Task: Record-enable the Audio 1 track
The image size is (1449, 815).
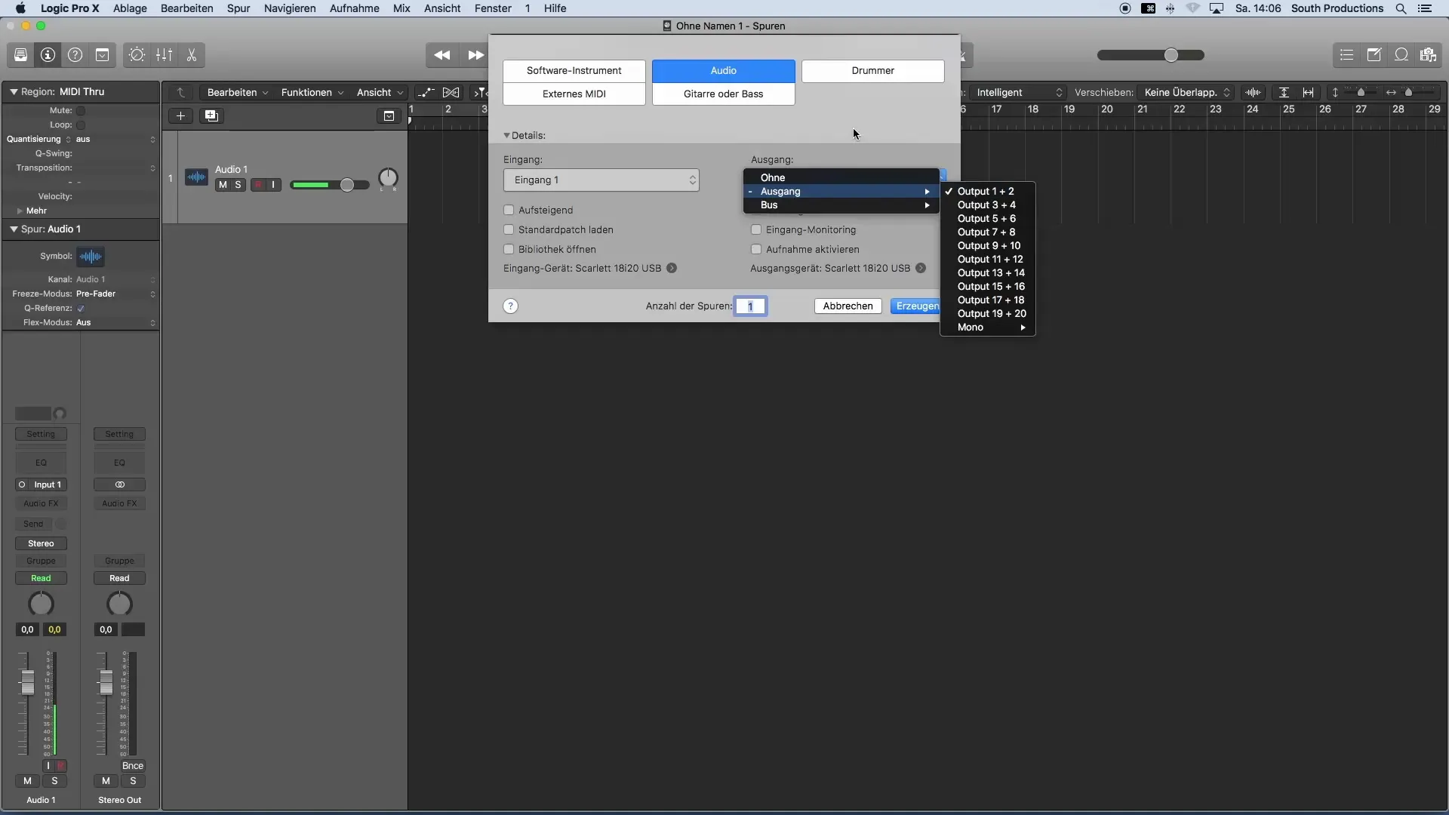Action: (x=258, y=185)
